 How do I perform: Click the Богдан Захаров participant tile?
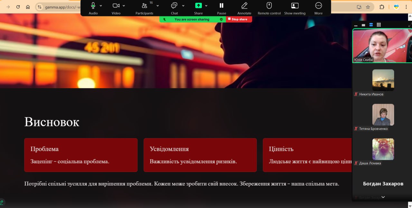tap(383, 184)
